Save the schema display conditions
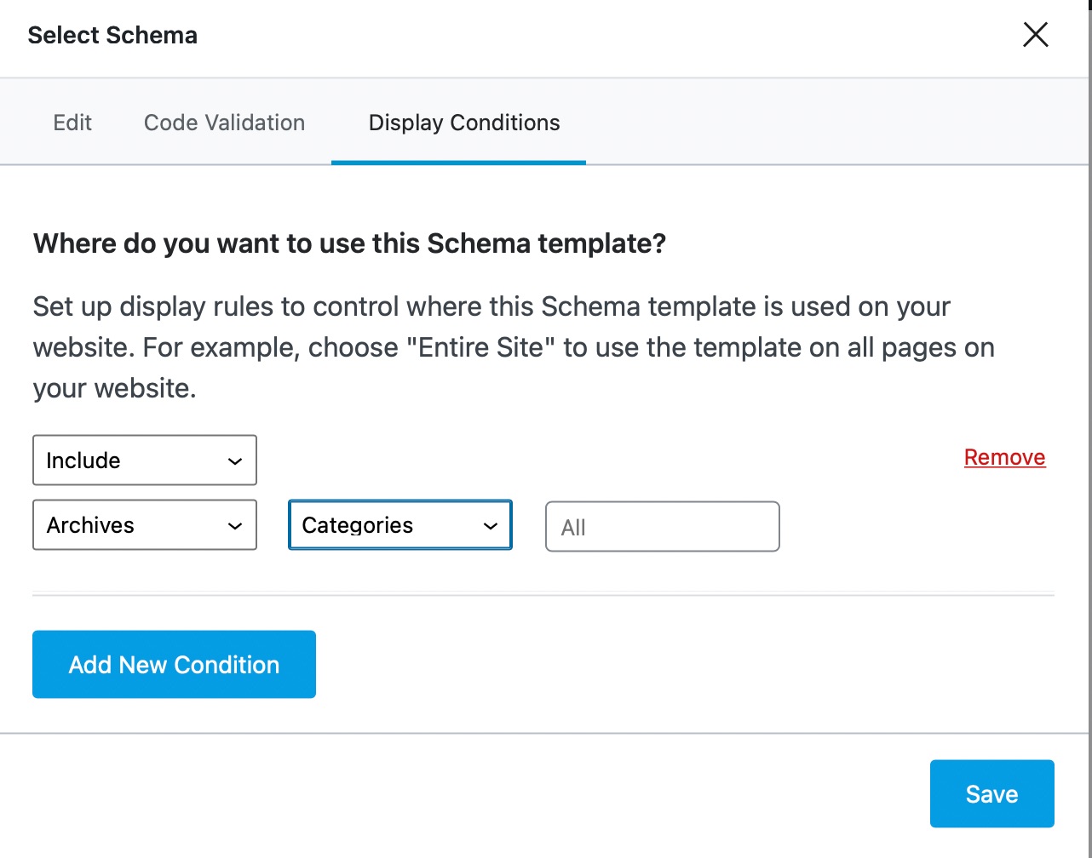1092x858 pixels. [991, 793]
